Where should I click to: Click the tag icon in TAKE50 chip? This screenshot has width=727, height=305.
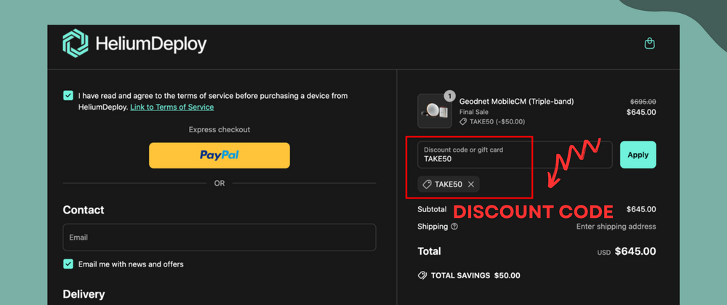(x=427, y=184)
